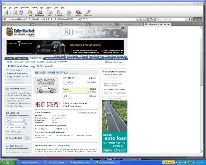Switch to the Oh So Shy taskbar window
206x165 pixels.
coord(55,162)
